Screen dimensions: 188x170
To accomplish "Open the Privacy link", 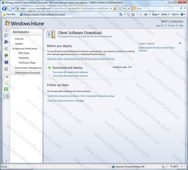I will coord(171,26).
